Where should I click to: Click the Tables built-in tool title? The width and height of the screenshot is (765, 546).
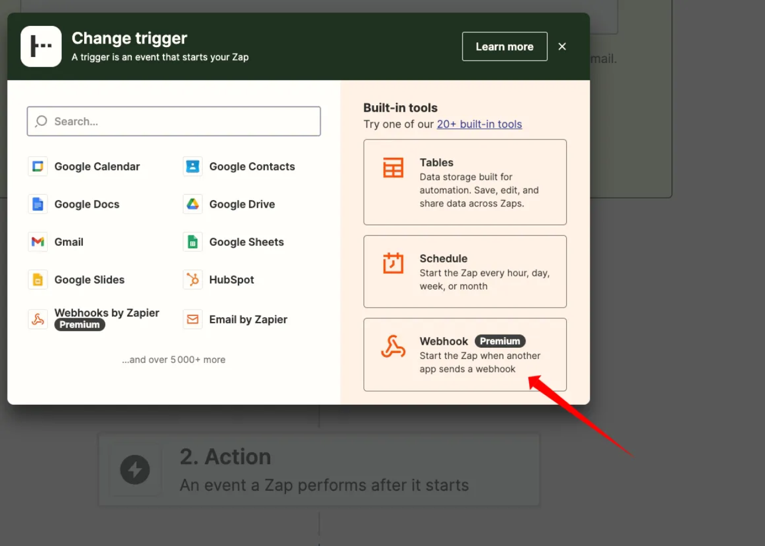[x=437, y=162]
